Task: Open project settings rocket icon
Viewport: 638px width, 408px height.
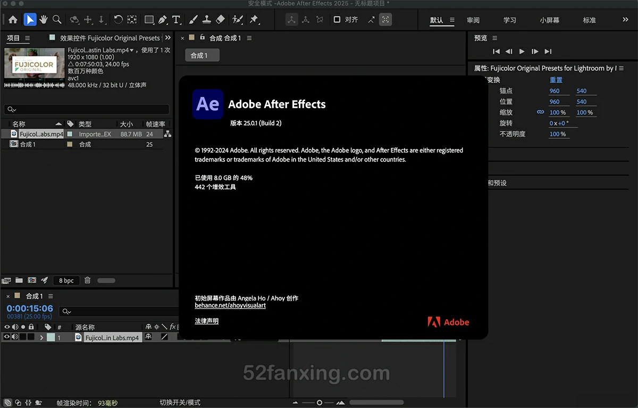Action: [45, 280]
